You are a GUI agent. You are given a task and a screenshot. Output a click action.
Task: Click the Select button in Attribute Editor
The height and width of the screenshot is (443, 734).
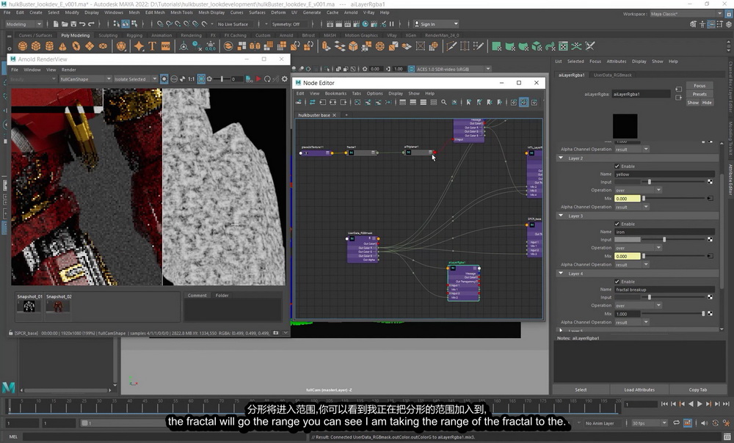click(581, 389)
